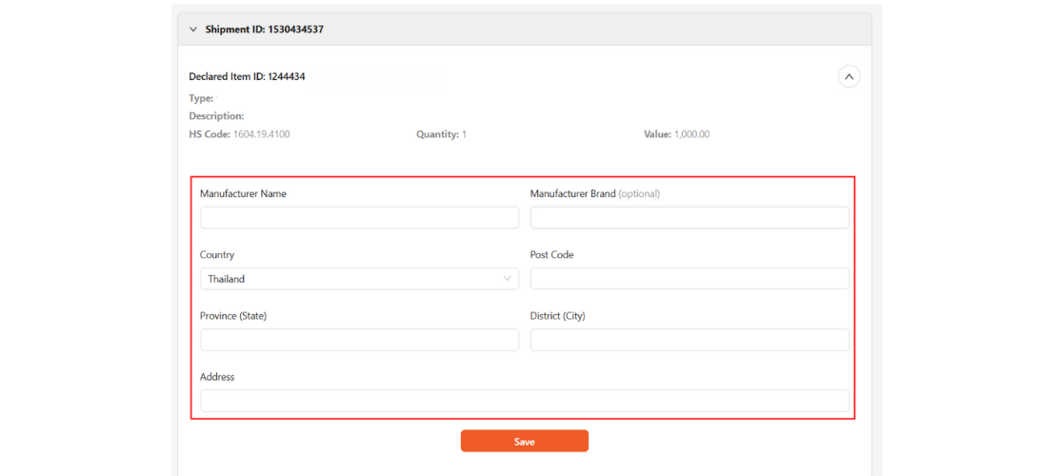
Task: Click the Post Code field label
Action: pyautogui.click(x=551, y=255)
